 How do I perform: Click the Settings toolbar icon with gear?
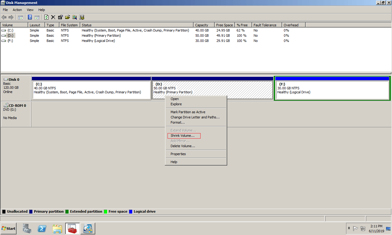pyautogui.click(x=82, y=17)
